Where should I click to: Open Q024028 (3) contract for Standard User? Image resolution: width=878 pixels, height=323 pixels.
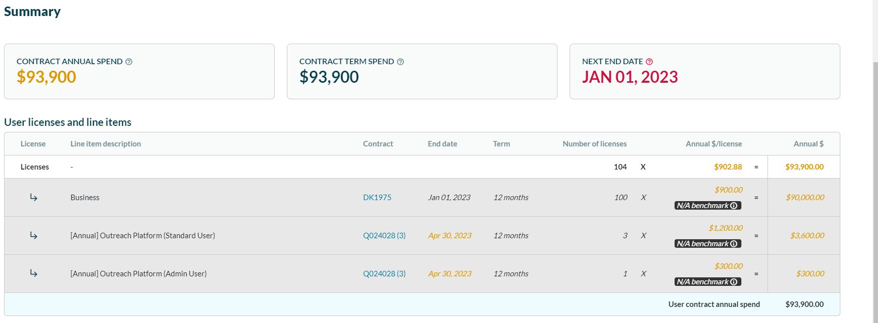click(x=384, y=236)
